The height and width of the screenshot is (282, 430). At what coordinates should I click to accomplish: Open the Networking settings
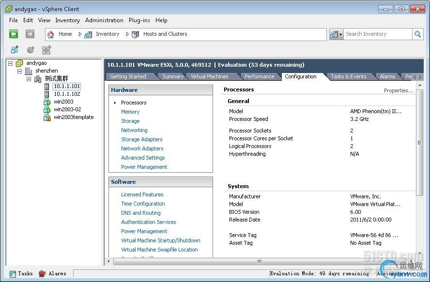click(135, 130)
